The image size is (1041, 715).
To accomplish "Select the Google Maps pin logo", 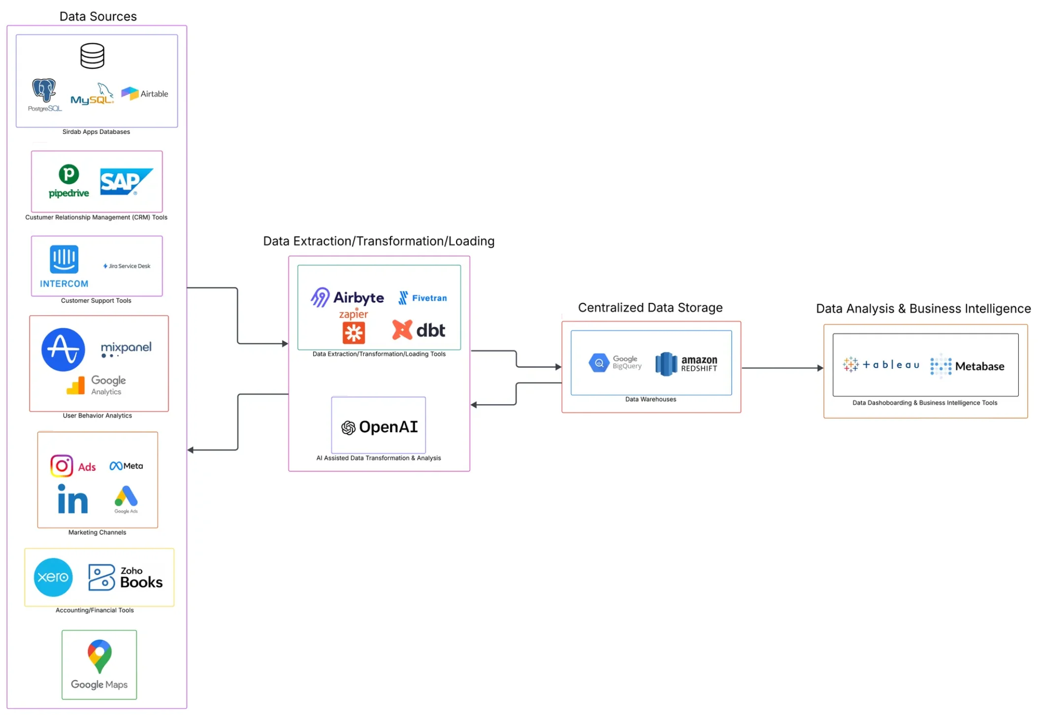I will [99, 664].
